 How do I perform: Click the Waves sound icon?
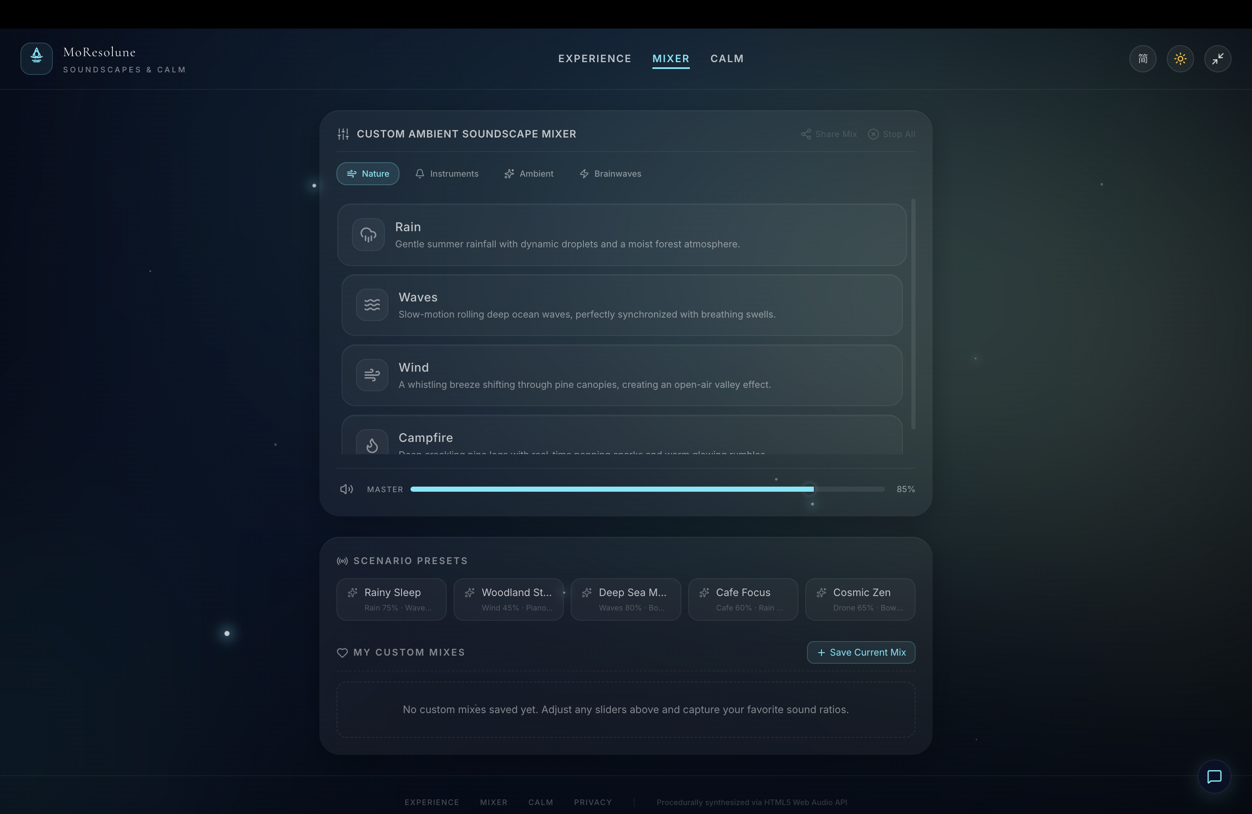click(x=372, y=305)
